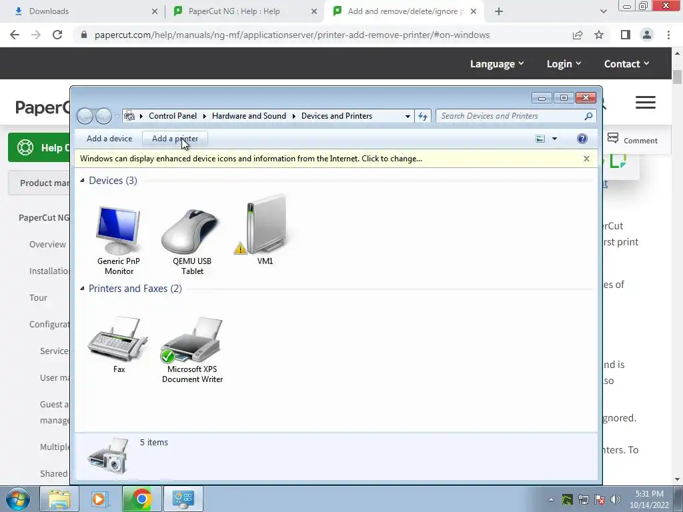Screen dimensions: 683x512
Task: Close the Downloads tab
Action: click(155, 12)
